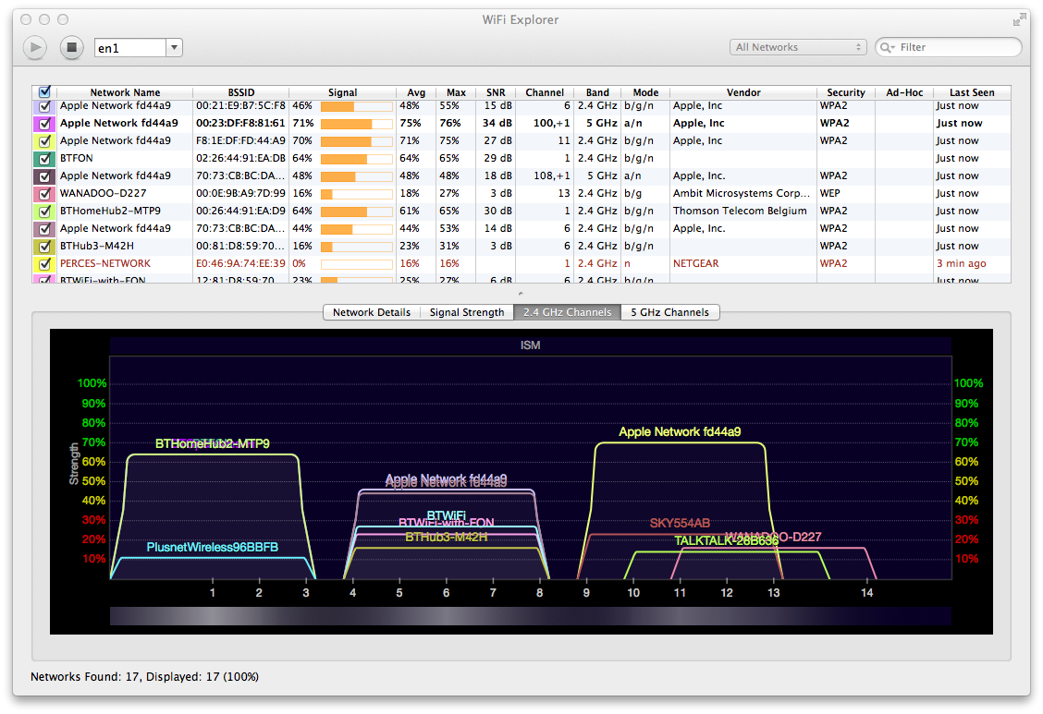Screen dimensions: 1043x714
Task: Stop scanning with the stop button
Action: pyautogui.click(x=72, y=47)
